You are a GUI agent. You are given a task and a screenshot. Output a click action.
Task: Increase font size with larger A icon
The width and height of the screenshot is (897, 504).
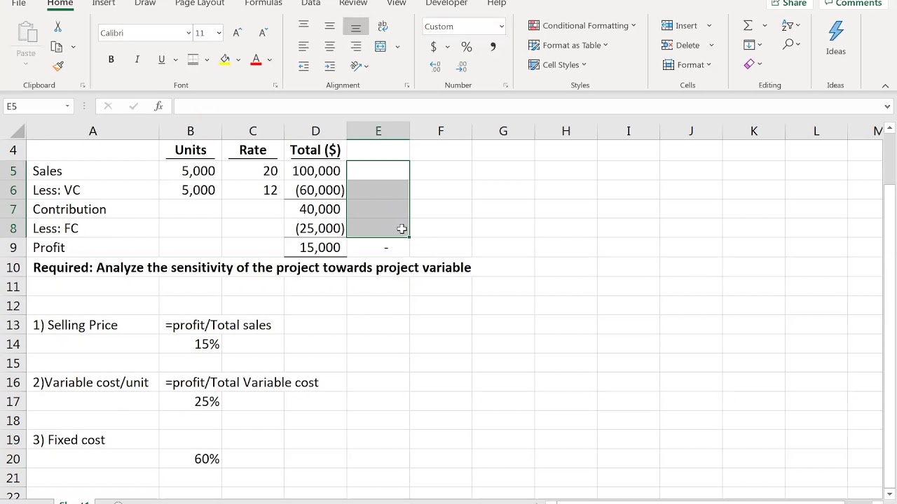(x=238, y=33)
